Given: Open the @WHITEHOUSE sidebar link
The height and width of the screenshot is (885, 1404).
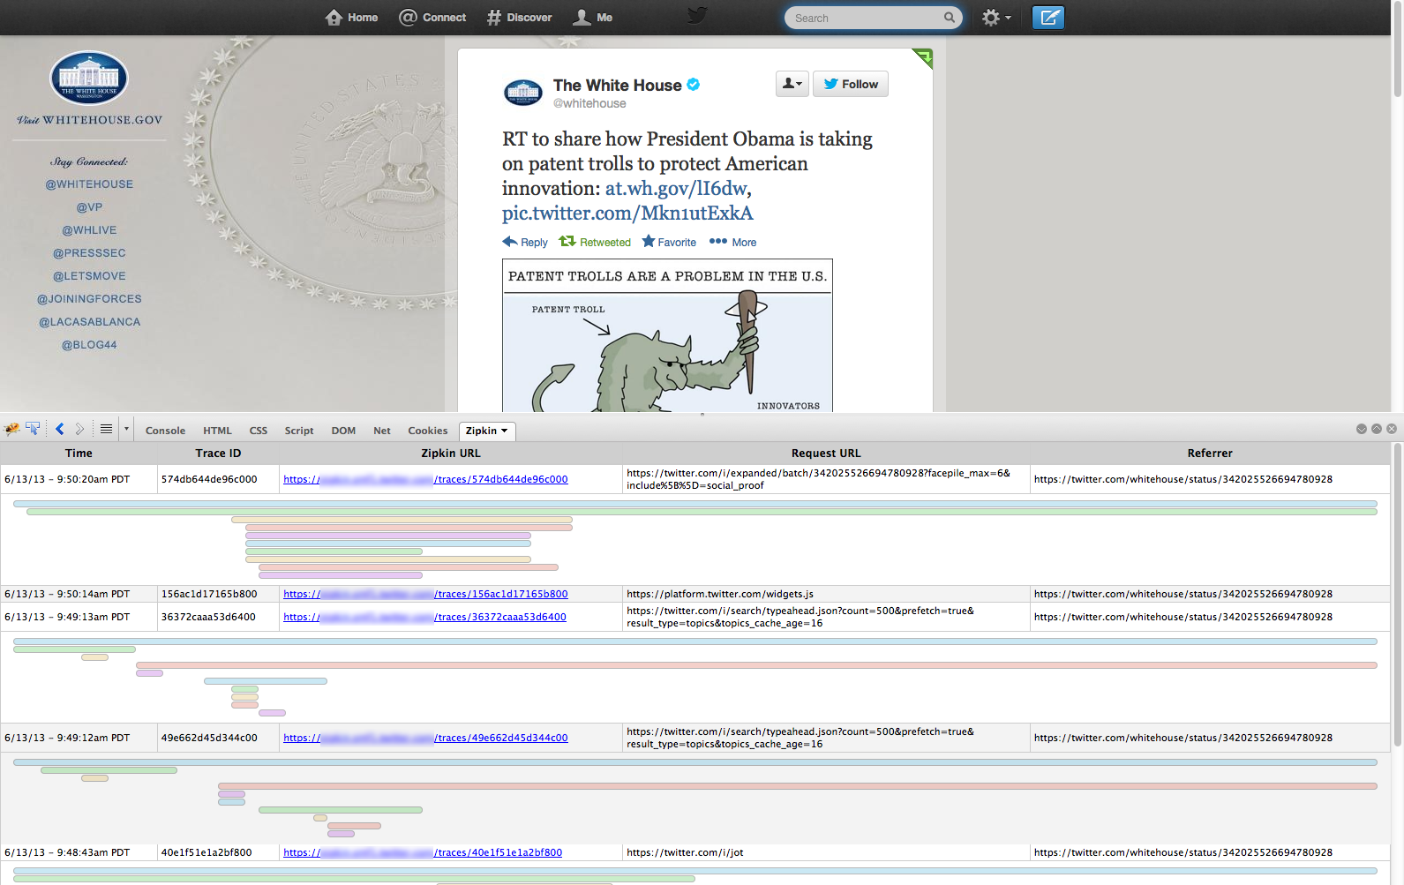Looking at the screenshot, I should click(89, 184).
